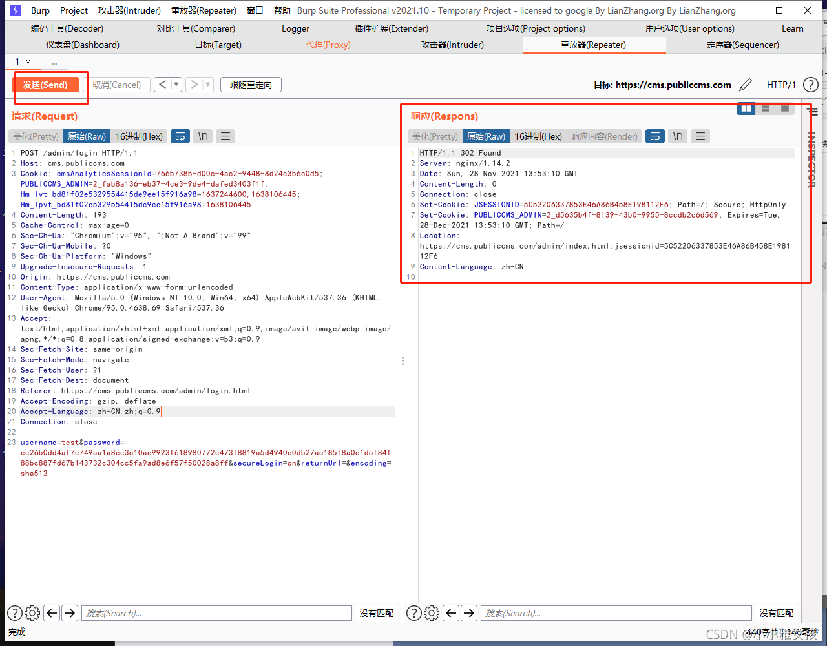Screen dimensions: 827x646
Task: Expand the Inspector hamburger icon
Action: [x=813, y=112]
